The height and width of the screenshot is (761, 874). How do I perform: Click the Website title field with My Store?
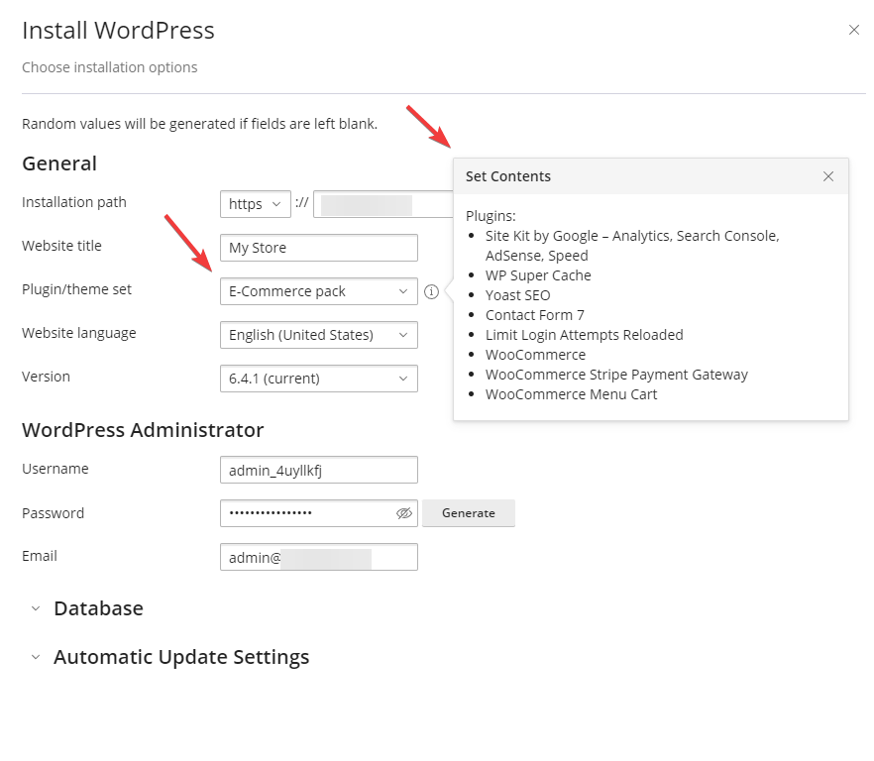[319, 248]
